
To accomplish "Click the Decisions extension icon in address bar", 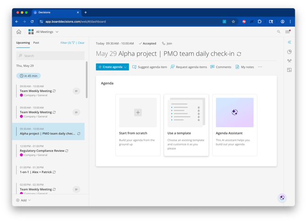I will (x=225, y=22).
